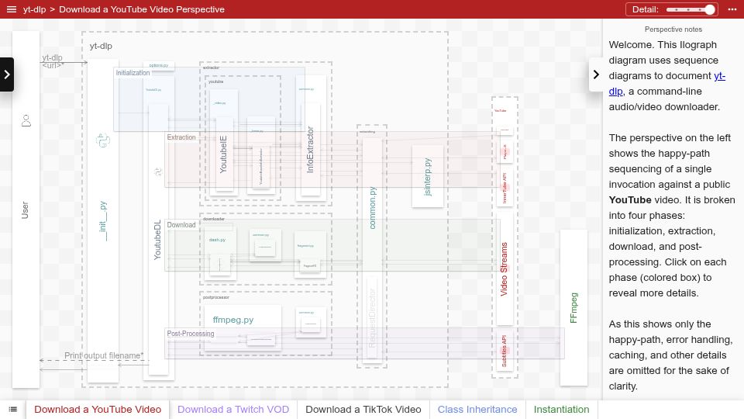Adjust the Detail slider
The height and width of the screenshot is (419, 744).
tap(691, 9)
